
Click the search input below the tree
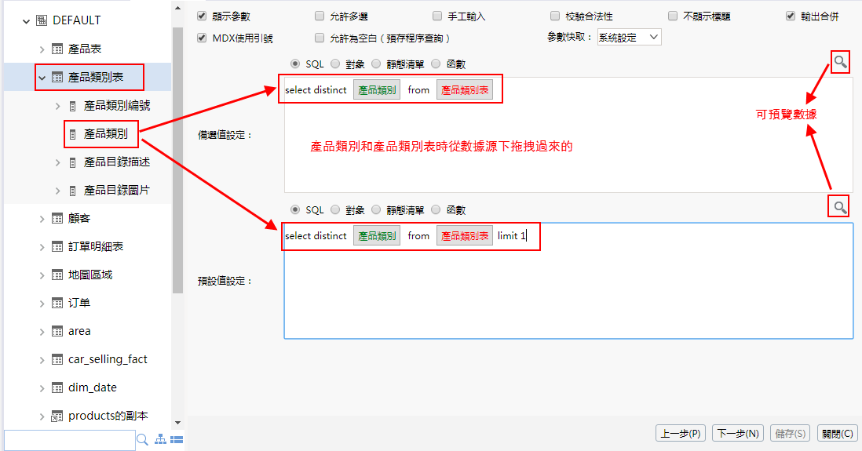[x=69, y=440]
